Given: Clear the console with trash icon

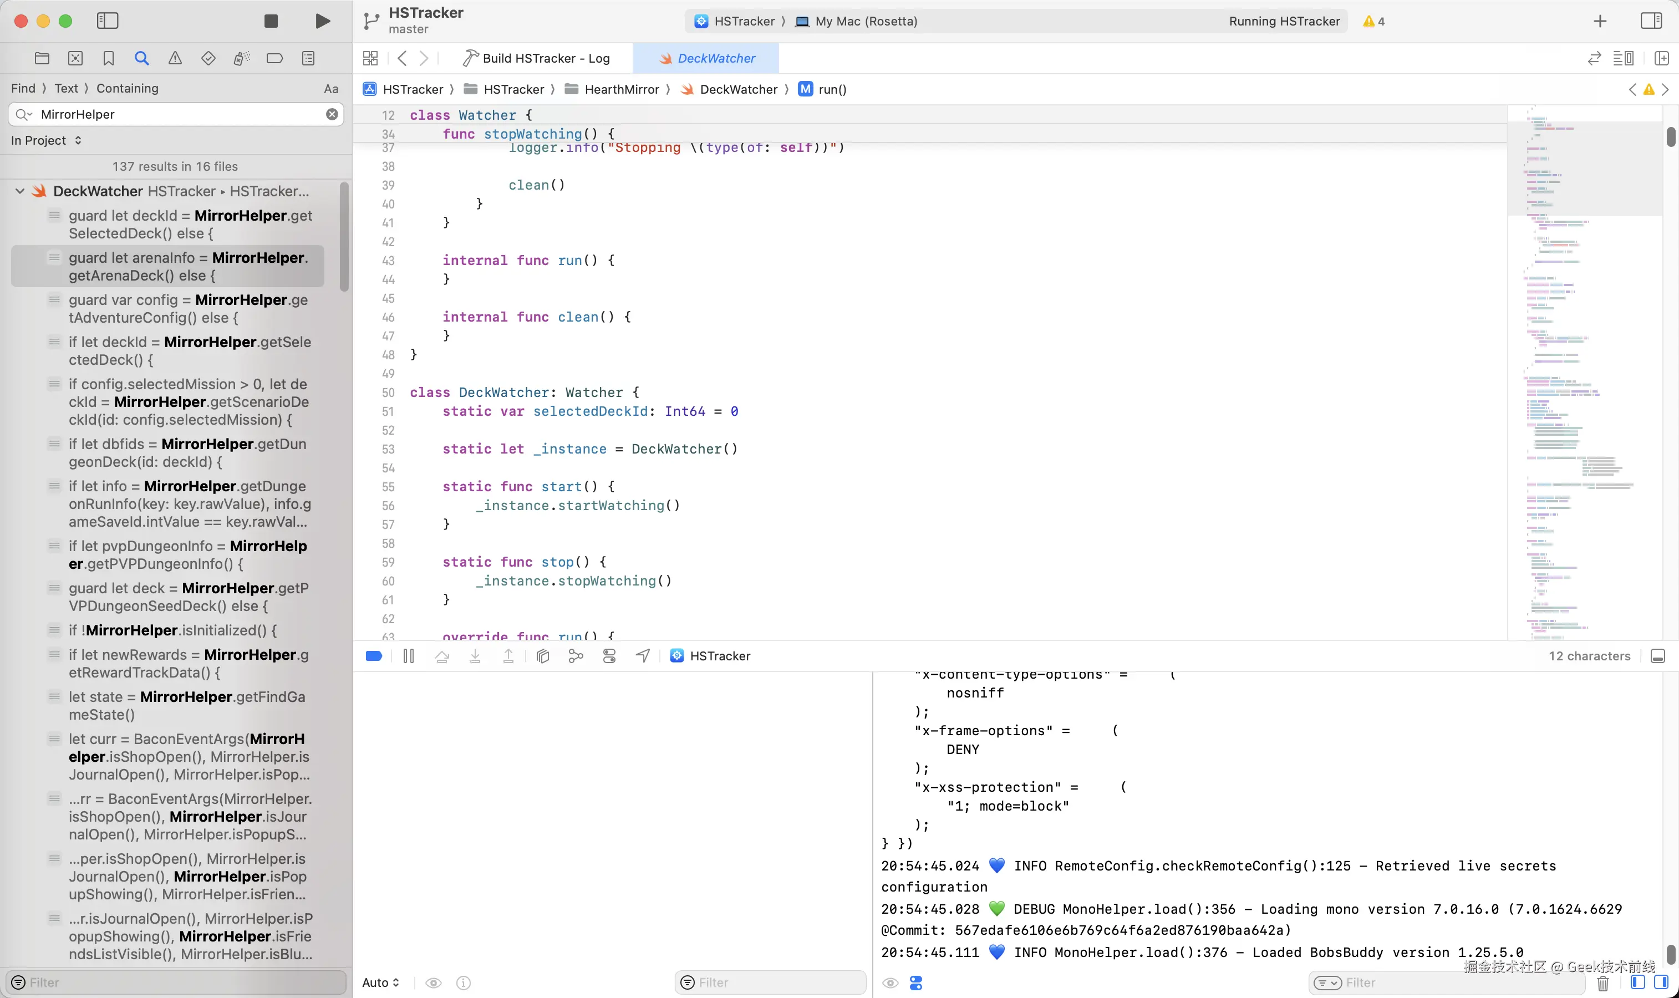Looking at the screenshot, I should point(1603,982).
